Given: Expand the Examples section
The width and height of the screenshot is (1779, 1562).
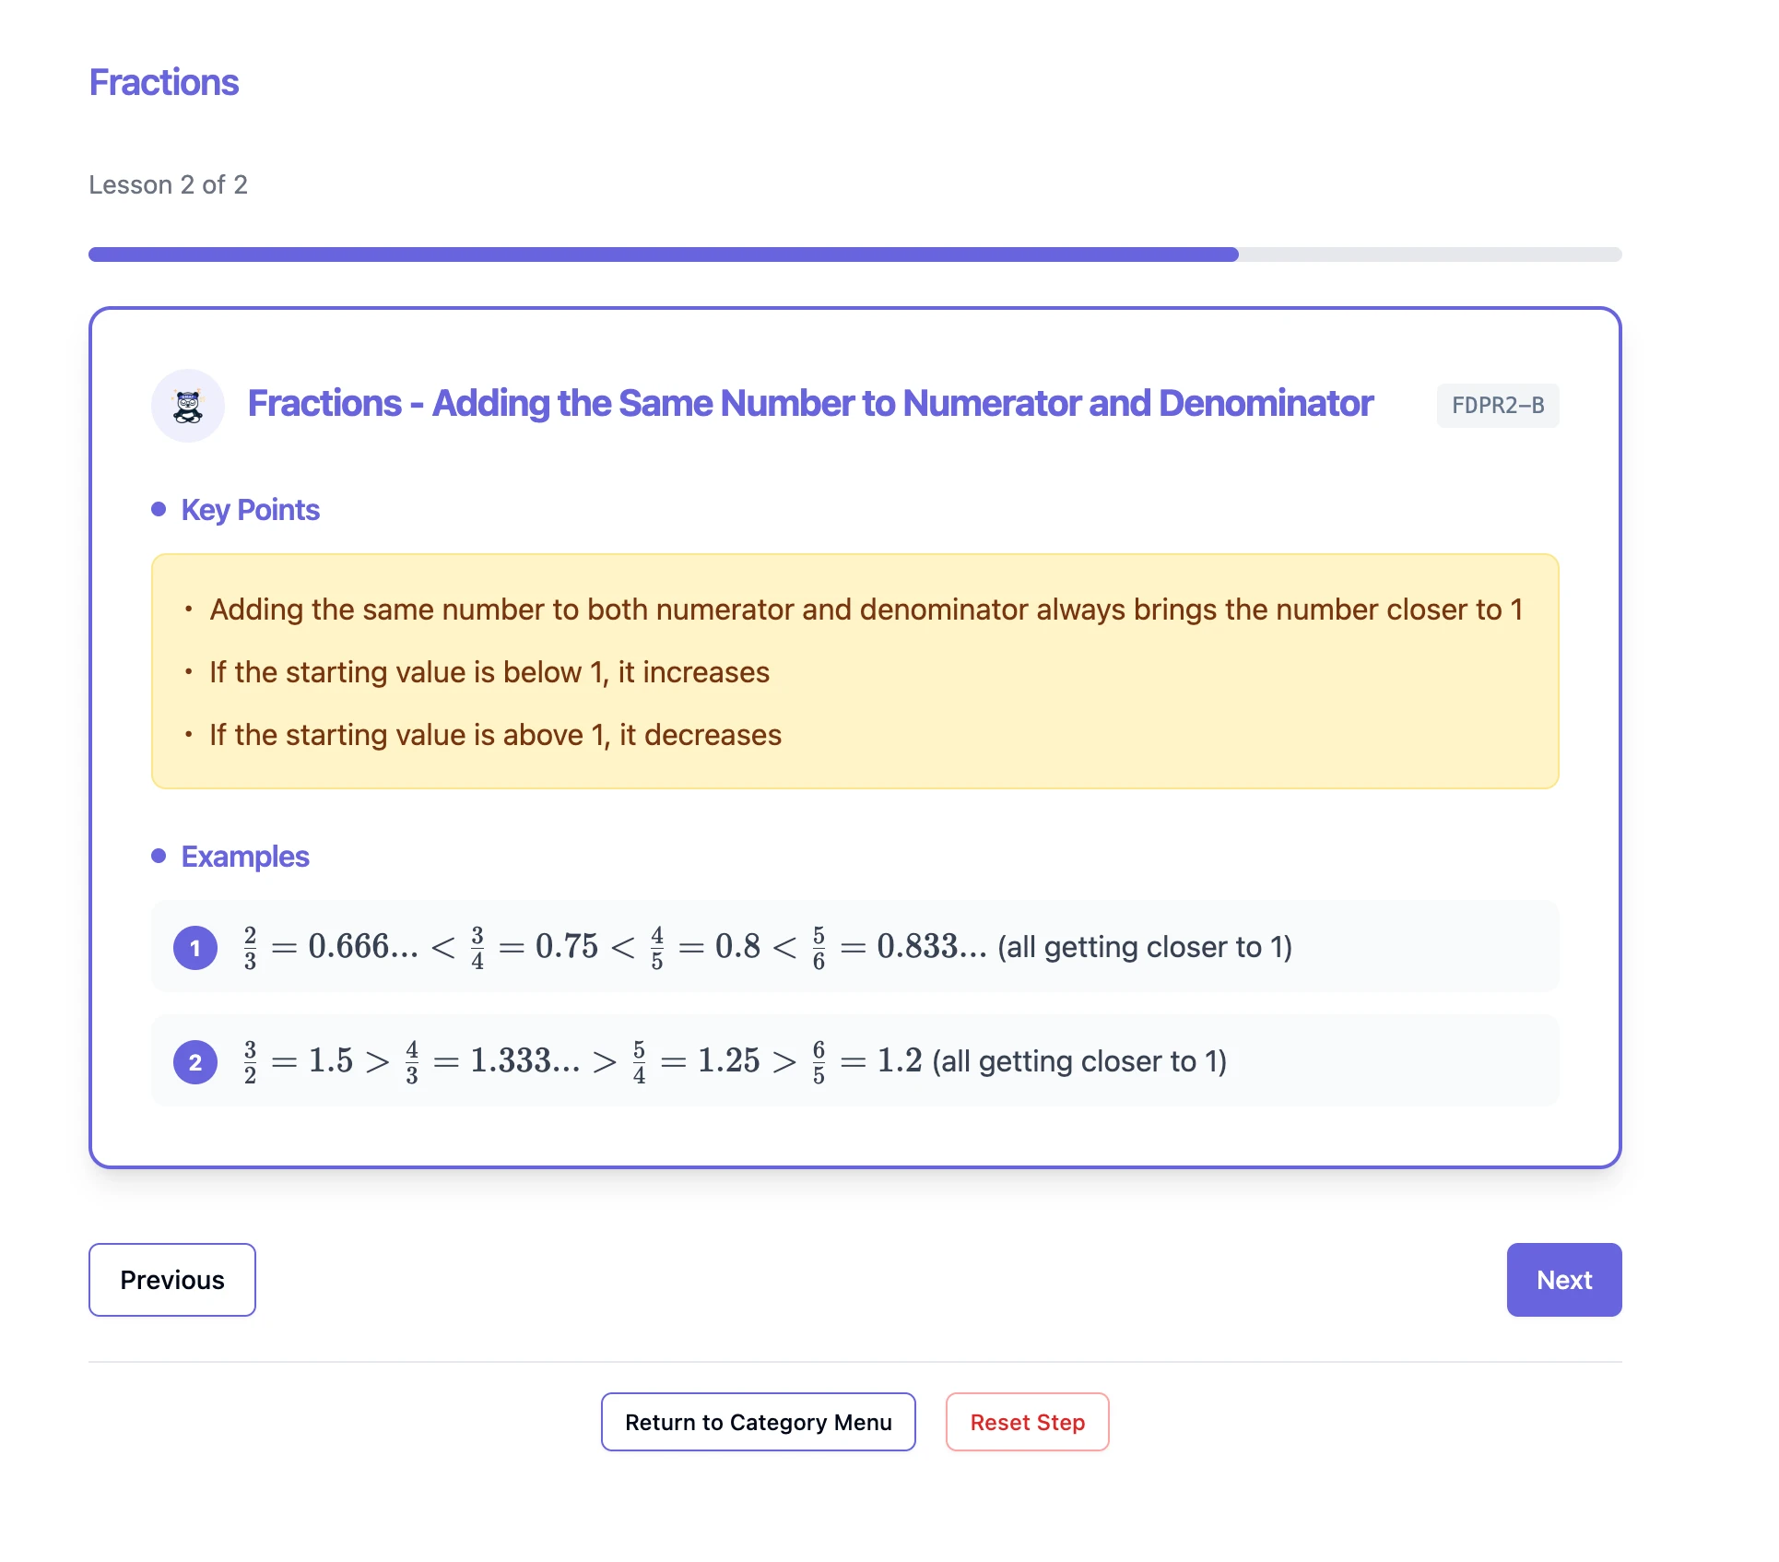Looking at the screenshot, I should [x=244, y=856].
